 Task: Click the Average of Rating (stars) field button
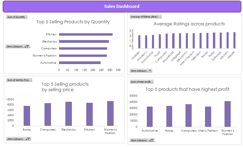tap(145, 16)
